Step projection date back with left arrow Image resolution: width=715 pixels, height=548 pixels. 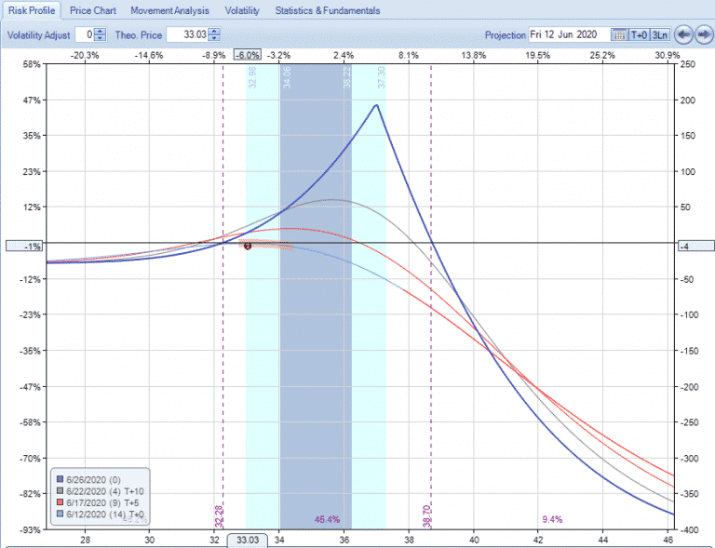point(684,35)
